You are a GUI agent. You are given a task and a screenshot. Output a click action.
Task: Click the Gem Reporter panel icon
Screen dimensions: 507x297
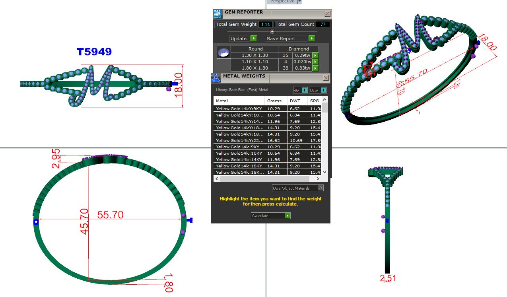[x=218, y=14]
